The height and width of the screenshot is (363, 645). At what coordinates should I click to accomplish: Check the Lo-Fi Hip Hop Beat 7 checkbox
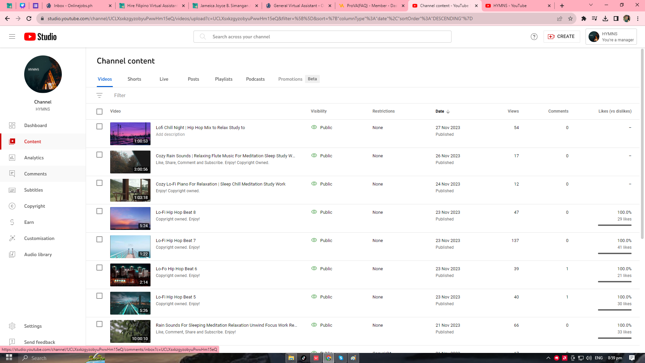[x=99, y=240]
